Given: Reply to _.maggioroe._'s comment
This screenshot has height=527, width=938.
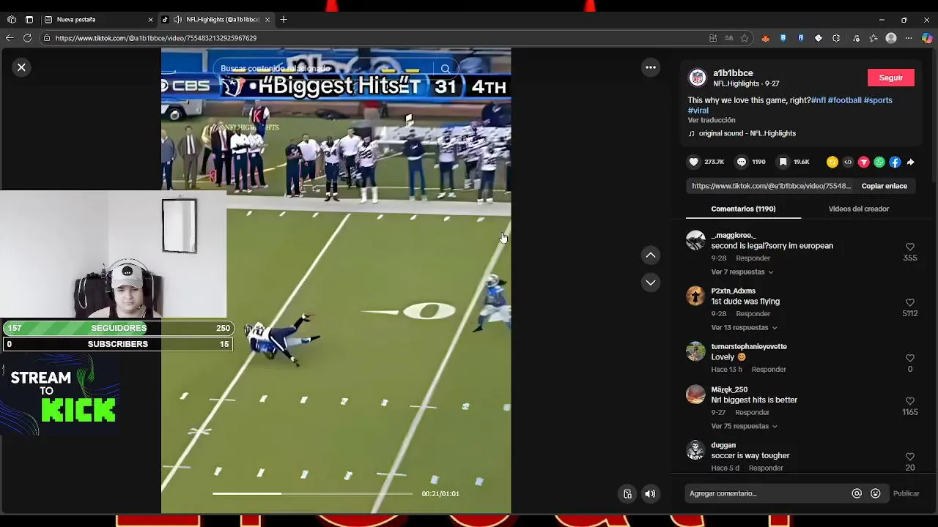Looking at the screenshot, I should 753,258.
